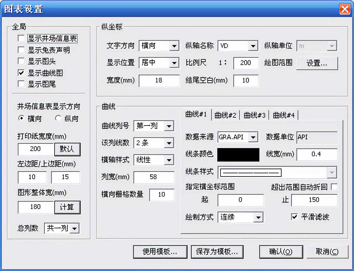Uncheck the 显示曲线图 checkbox

point(21,73)
